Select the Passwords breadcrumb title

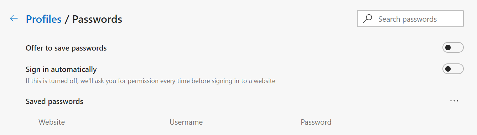(97, 19)
